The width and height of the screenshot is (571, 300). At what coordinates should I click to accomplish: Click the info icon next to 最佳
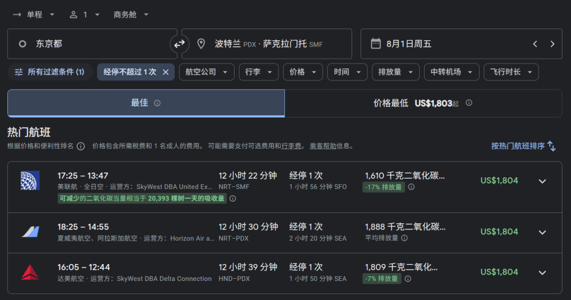(157, 103)
